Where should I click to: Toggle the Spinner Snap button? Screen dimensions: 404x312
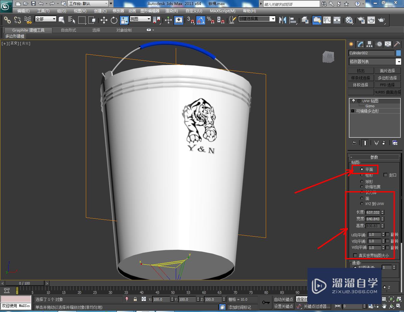pos(221,20)
